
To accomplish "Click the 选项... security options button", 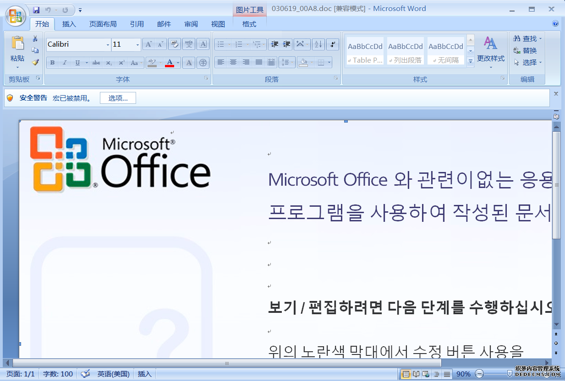I will pos(118,98).
